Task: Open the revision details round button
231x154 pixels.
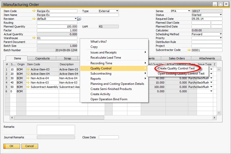Action: 79,19
